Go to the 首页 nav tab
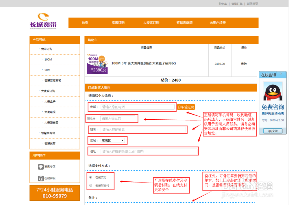 point(85,22)
